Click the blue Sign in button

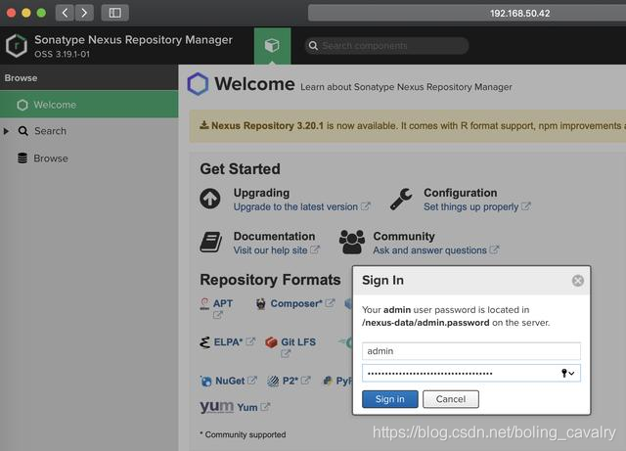pos(390,399)
